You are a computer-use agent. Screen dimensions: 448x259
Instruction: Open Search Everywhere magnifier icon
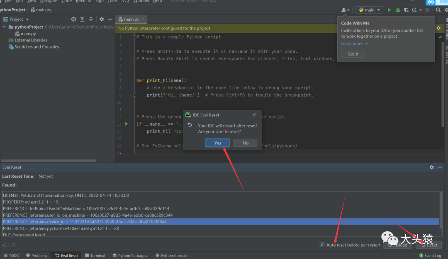click(438, 10)
